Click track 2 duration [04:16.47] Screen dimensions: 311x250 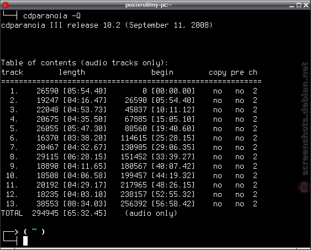pos(85,100)
